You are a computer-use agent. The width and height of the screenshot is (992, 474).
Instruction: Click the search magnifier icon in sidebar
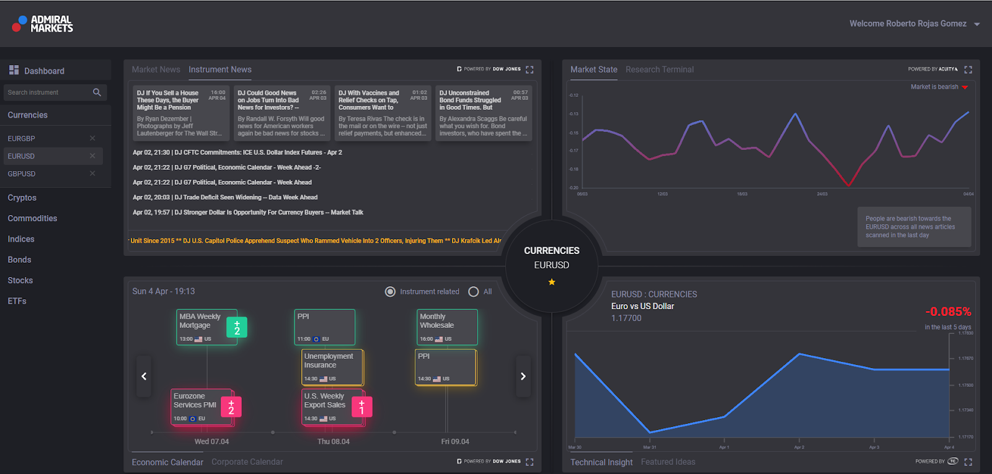pos(97,92)
